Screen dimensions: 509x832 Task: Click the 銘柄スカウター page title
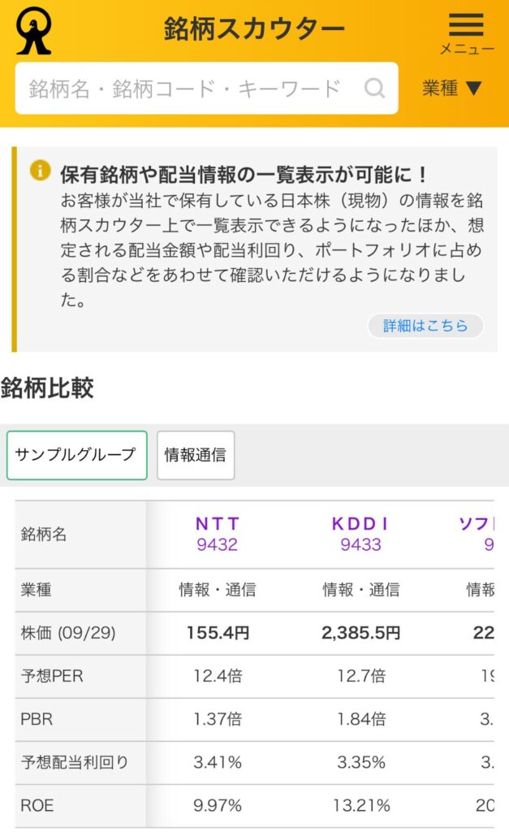pyautogui.click(x=254, y=29)
